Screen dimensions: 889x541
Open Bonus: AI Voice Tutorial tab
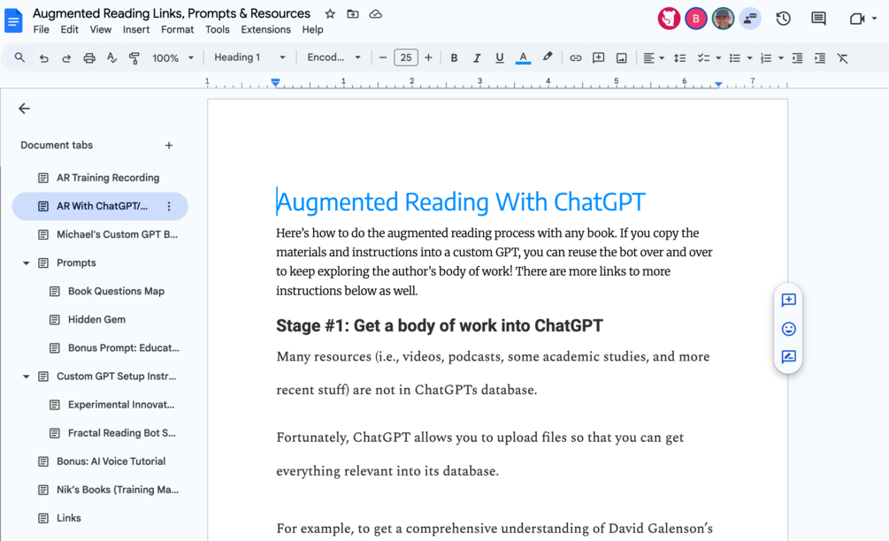pos(100,461)
